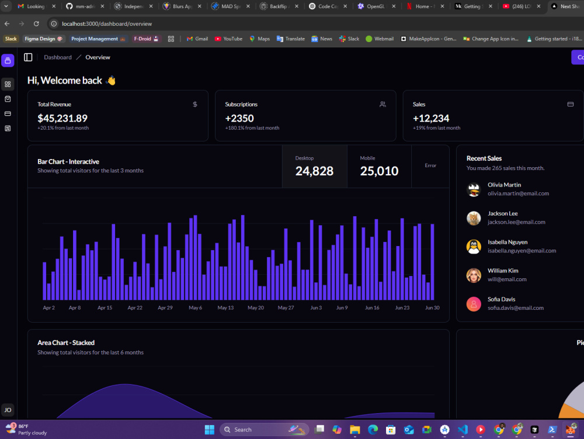The image size is (584, 439).
Task: Click the card icon on Sales card
Action: pyautogui.click(x=570, y=105)
